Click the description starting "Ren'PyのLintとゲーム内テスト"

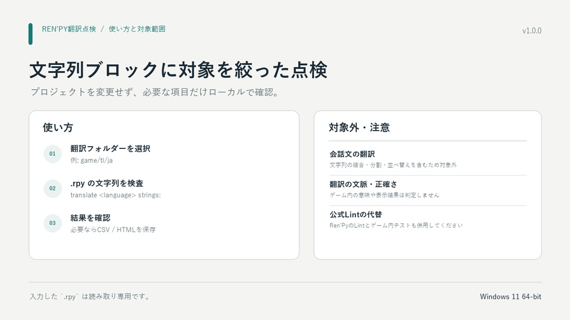point(396,226)
